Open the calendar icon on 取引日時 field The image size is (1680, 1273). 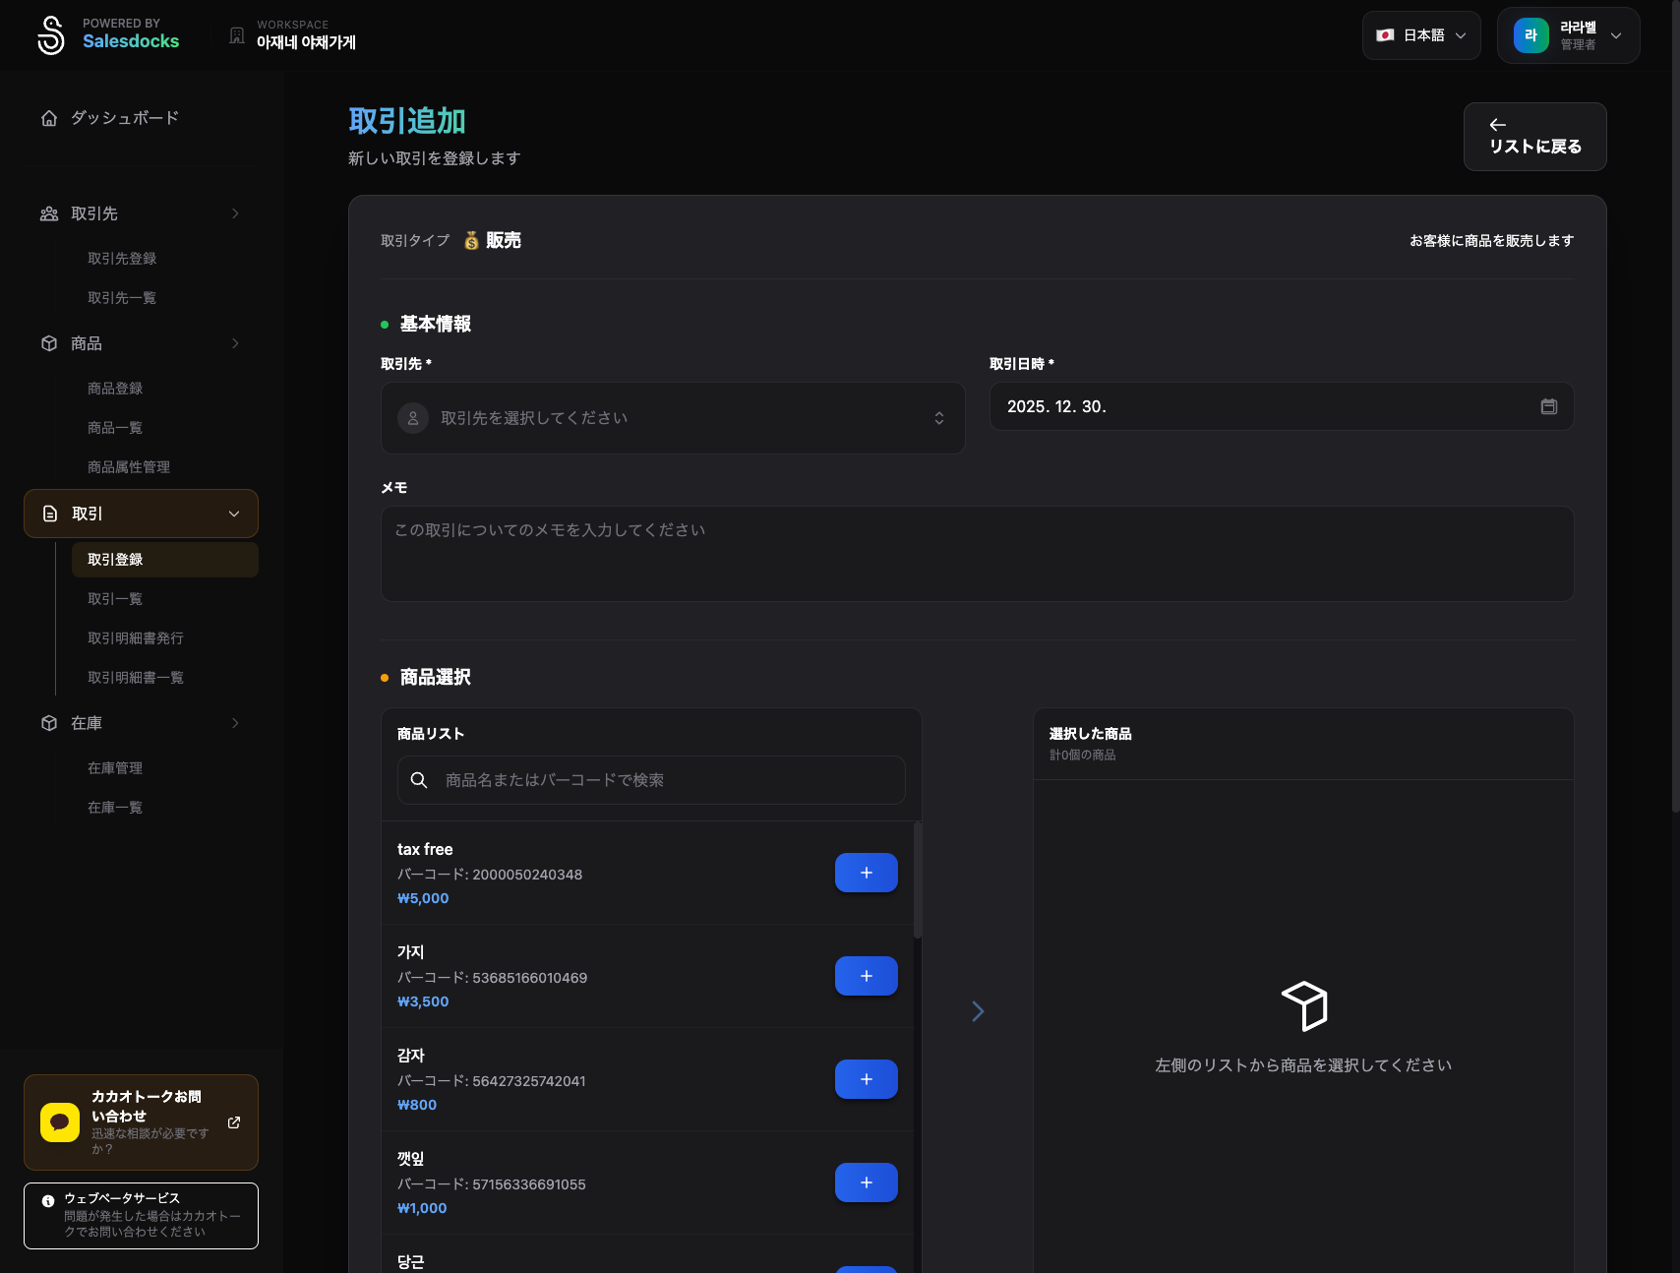pyautogui.click(x=1548, y=405)
